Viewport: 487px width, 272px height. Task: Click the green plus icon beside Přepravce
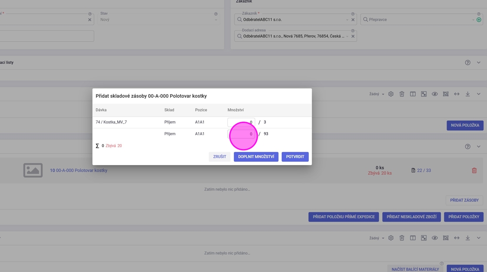click(x=479, y=20)
